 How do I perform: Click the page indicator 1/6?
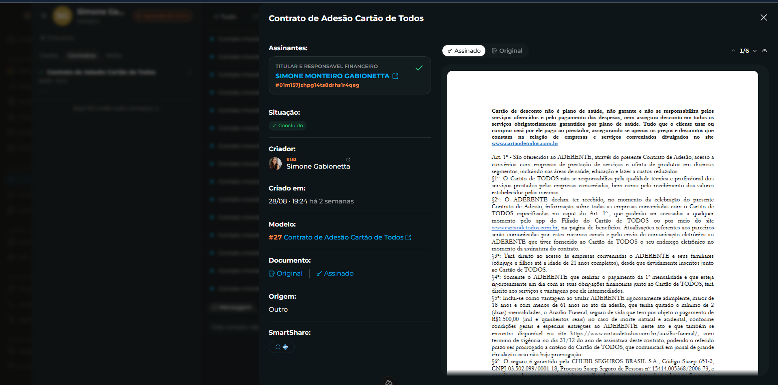[x=744, y=51]
